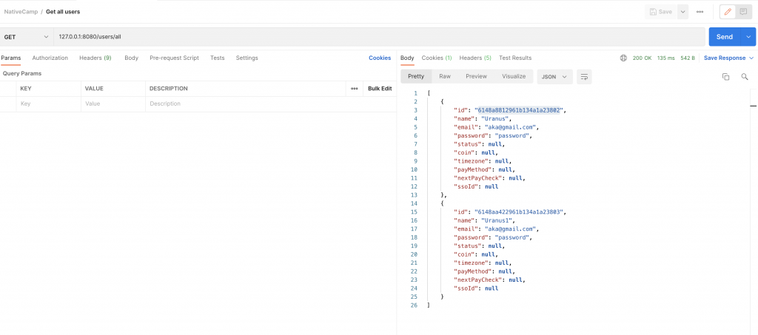Switch to the Visualize view
Viewport: 758px width, 335px height.
coord(514,76)
